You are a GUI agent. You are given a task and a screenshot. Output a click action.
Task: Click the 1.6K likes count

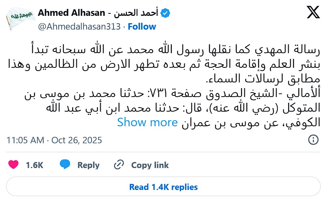pyautogui.click(x=34, y=165)
